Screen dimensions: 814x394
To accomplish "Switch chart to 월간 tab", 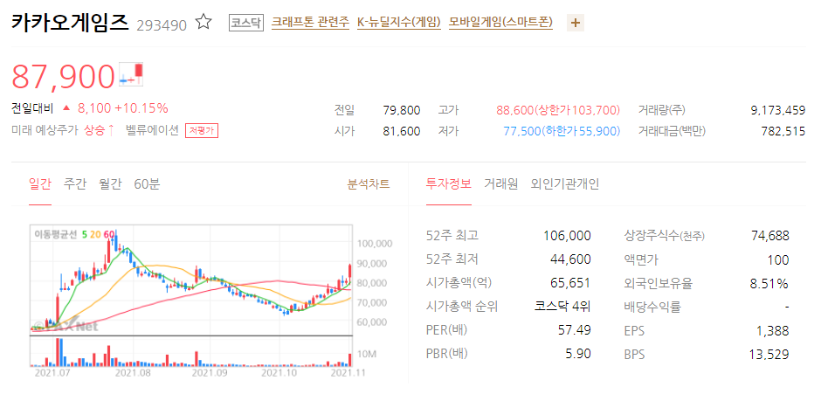I will (x=110, y=183).
